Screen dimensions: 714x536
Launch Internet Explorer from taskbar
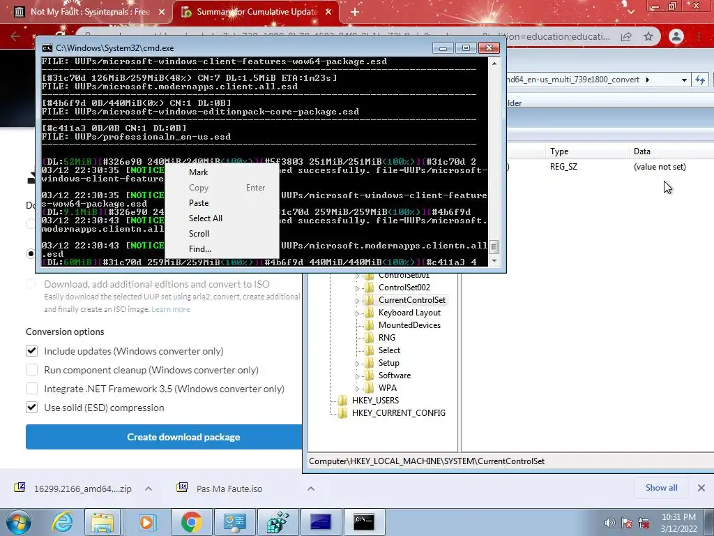pyautogui.click(x=62, y=522)
